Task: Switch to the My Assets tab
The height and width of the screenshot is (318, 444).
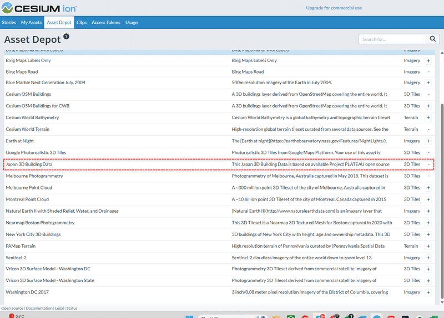Action: pyautogui.click(x=31, y=22)
